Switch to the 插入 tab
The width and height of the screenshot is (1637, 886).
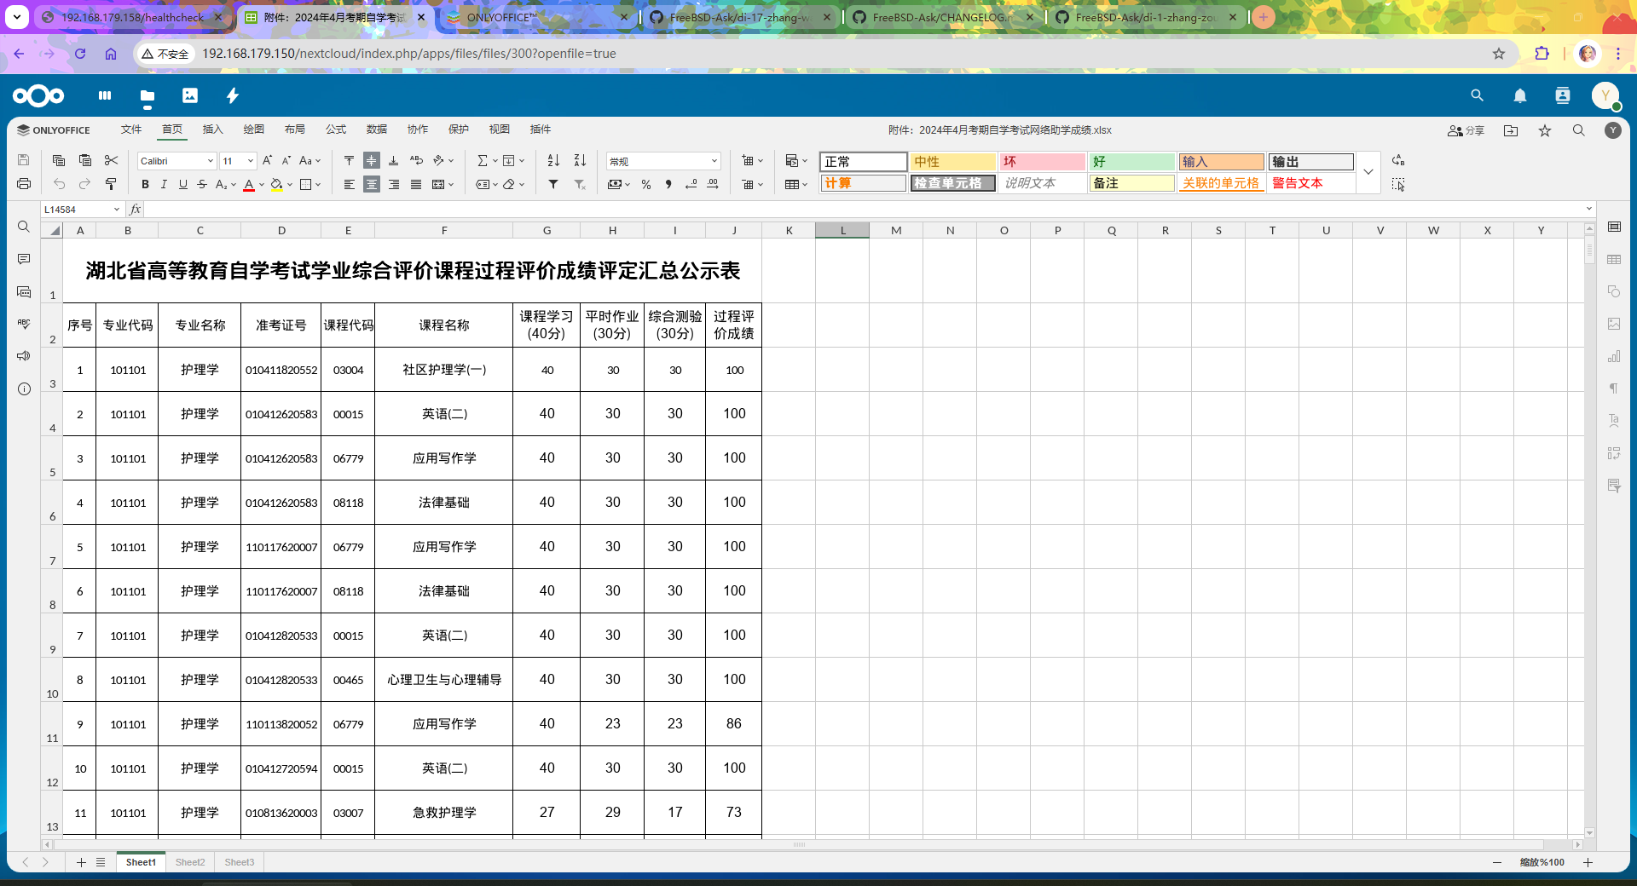point(213,129)
